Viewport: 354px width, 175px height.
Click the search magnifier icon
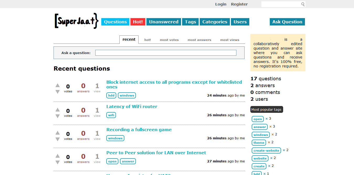click(303, 4)
